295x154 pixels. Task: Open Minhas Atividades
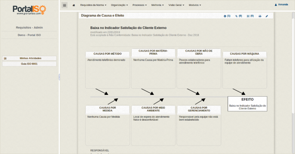(x=29, y=58)
